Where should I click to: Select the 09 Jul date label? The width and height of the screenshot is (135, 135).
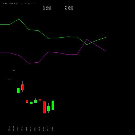click(x=52, y=129)
